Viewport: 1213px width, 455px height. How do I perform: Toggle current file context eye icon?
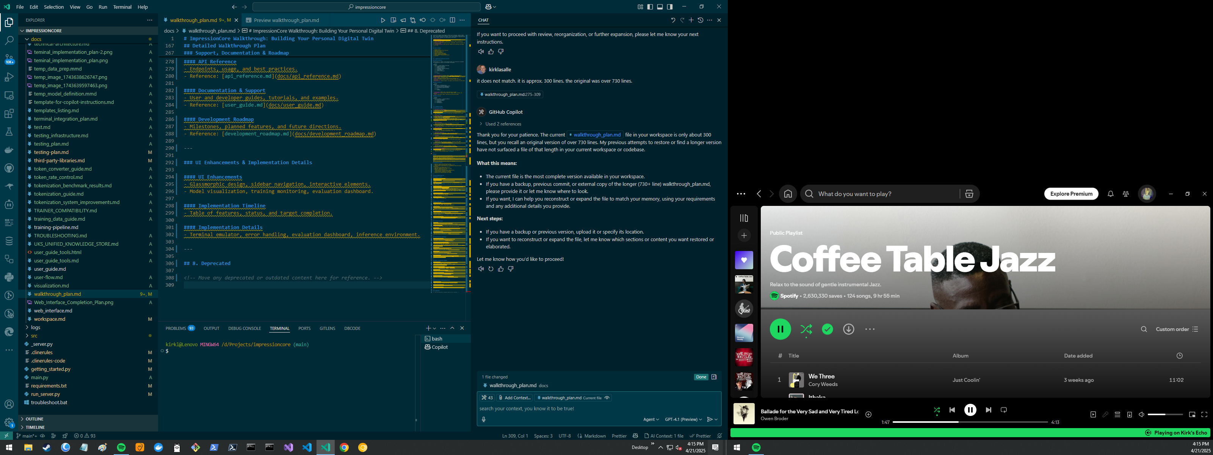click(x=607, y=397)
